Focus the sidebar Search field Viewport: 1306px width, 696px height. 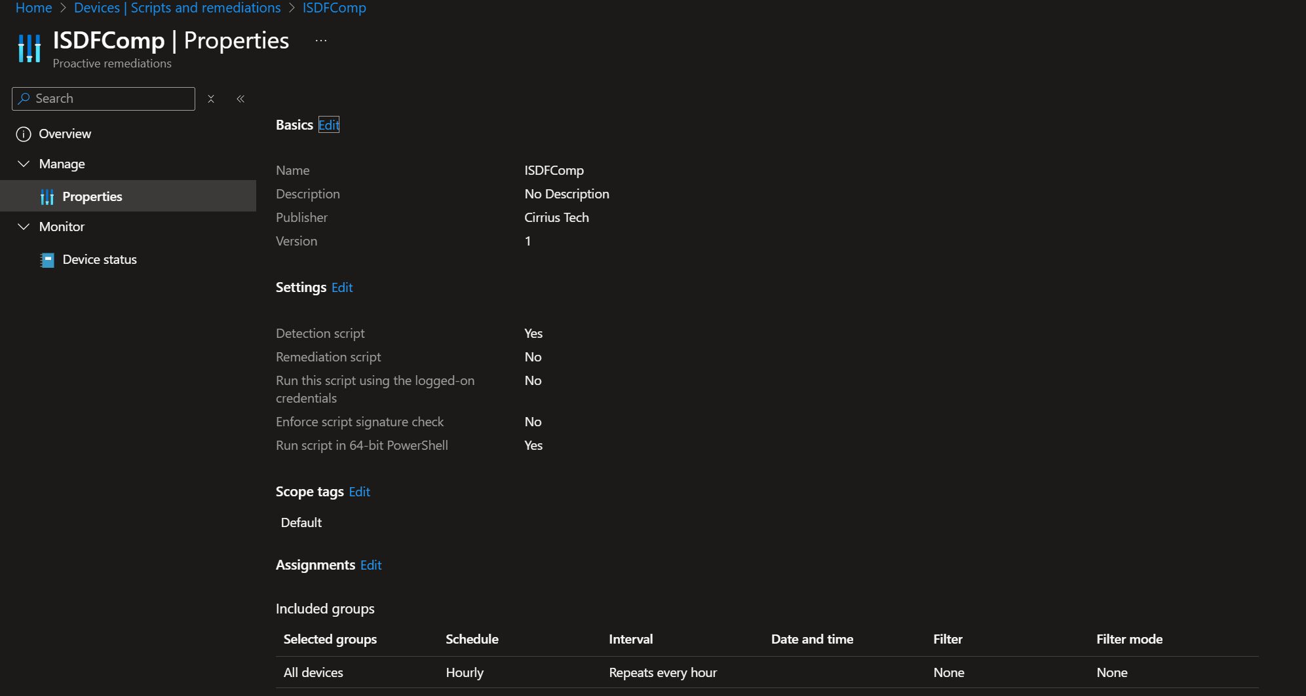pos(104,99)
